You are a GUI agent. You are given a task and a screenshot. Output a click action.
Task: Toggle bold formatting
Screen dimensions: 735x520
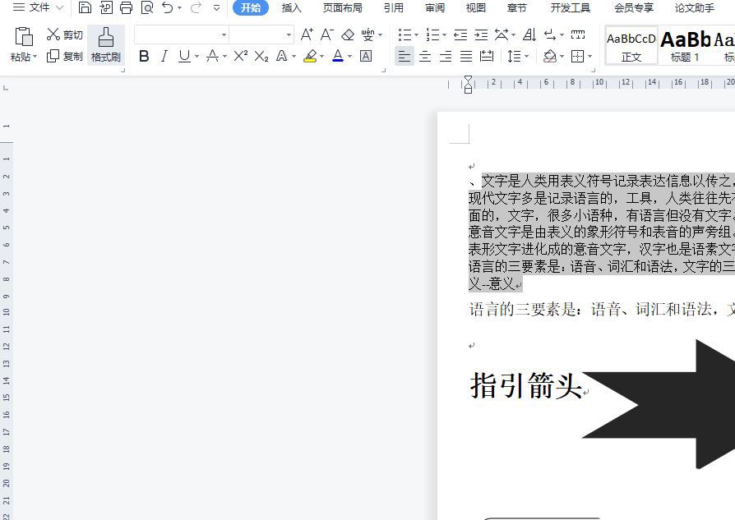coord(144,56)
